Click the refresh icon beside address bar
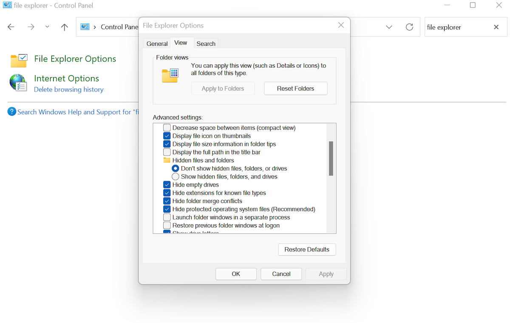 pyautogui.click(x=409, y=27)
